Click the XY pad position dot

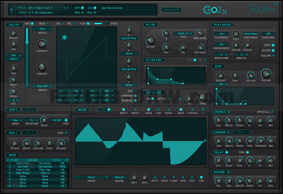click(65, 37)
